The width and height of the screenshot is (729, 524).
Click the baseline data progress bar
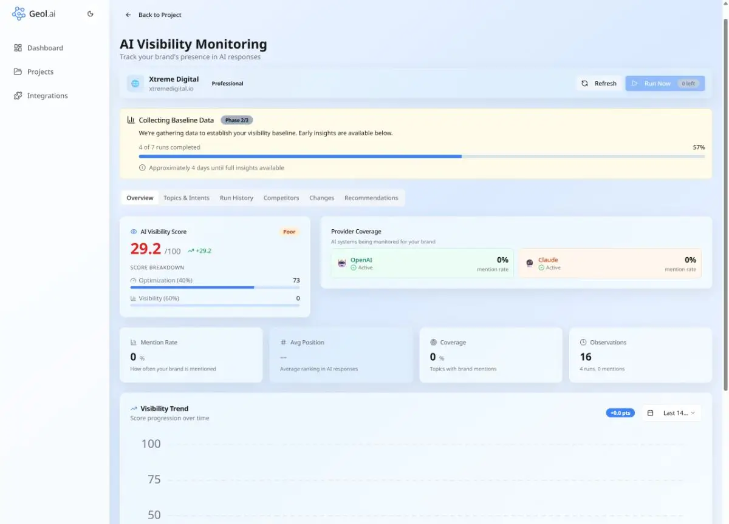tap(422, 156)
